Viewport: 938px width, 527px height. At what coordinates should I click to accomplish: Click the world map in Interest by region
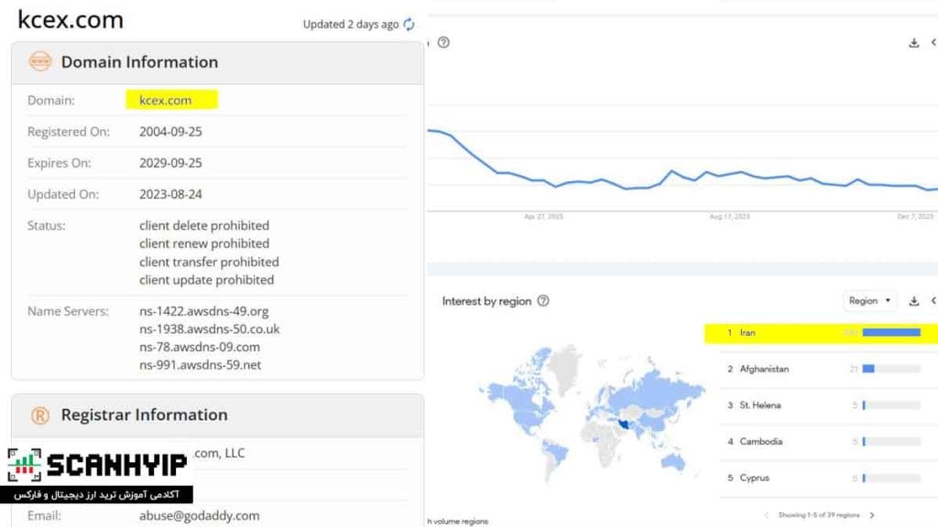point(591,413)
